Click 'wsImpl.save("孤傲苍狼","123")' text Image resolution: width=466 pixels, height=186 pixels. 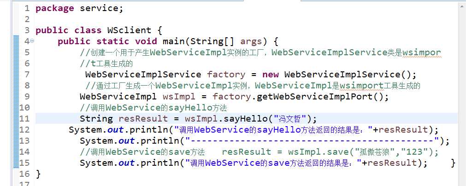click(360, 152)
